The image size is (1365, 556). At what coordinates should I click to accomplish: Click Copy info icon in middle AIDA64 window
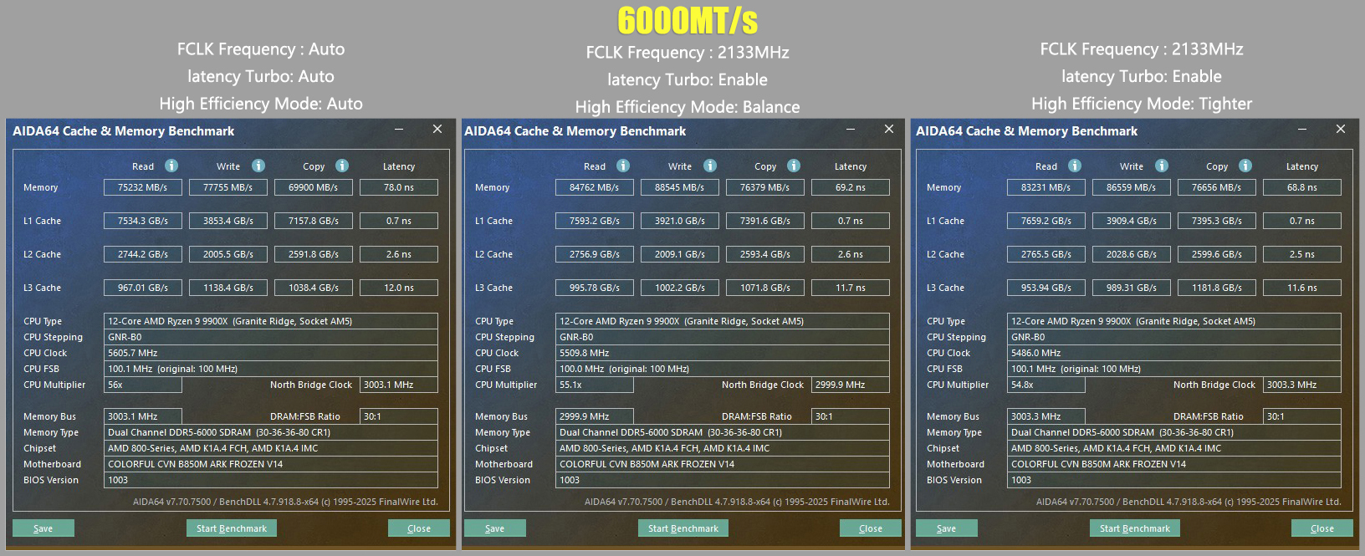794,166
